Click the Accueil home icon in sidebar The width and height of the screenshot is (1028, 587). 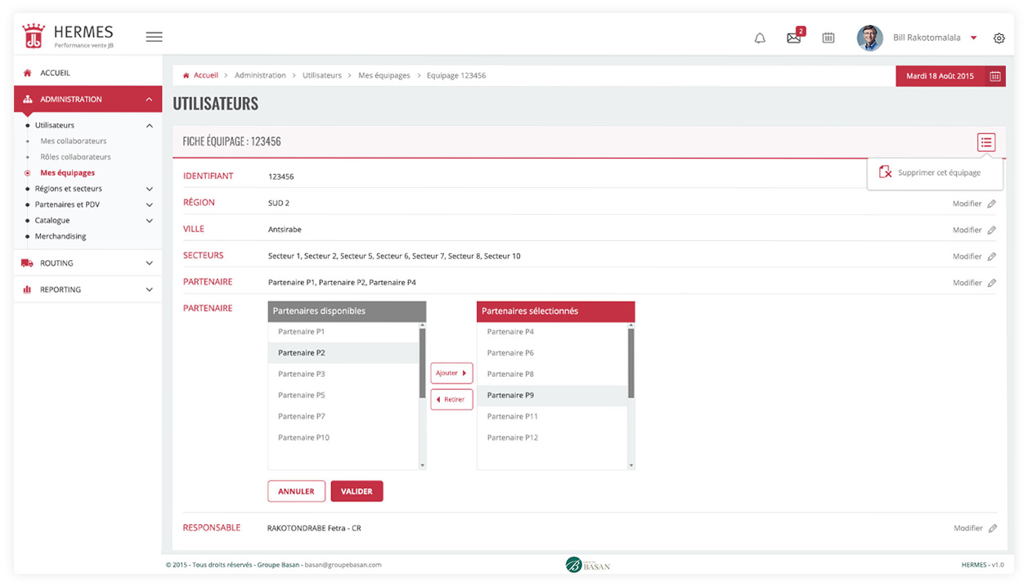[x=27, y=73]
